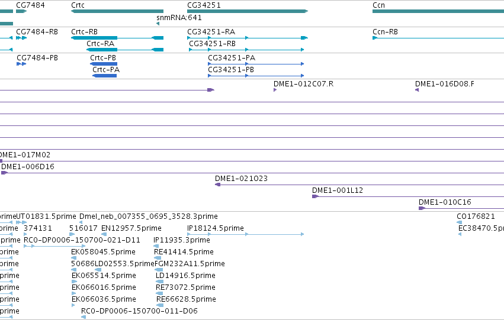This screenshot has width=504, height=320.
Task: Click the DME1-016D08.F arrow marker
Action: click(417, 90)
